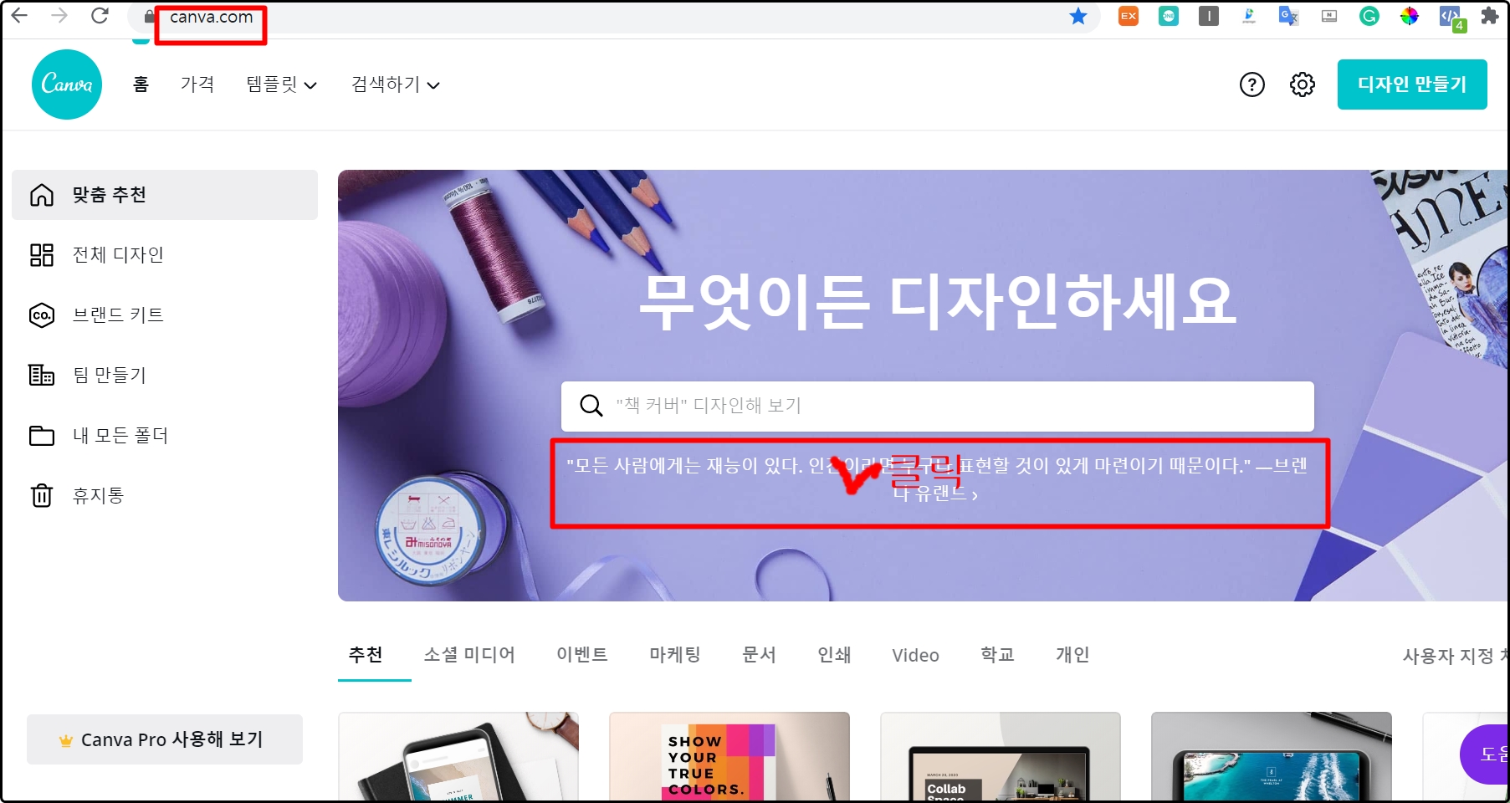Open 가격 pricing page

tap(197, 84)
